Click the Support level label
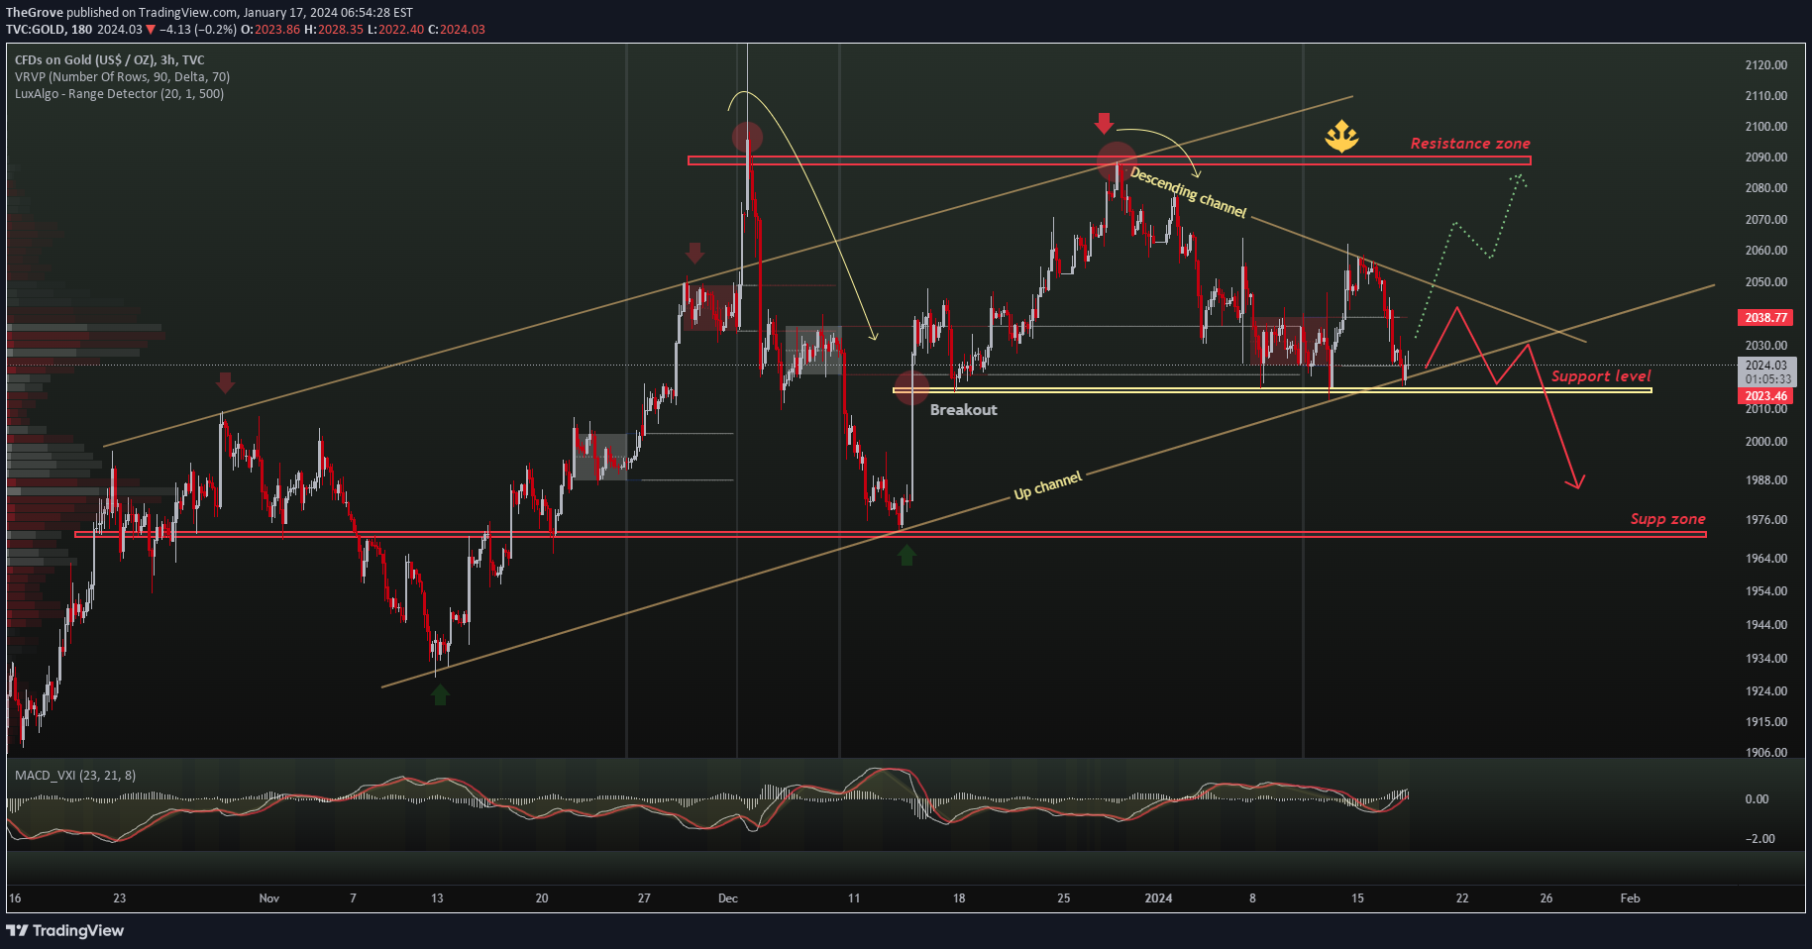 click(x=1601, y=376)
